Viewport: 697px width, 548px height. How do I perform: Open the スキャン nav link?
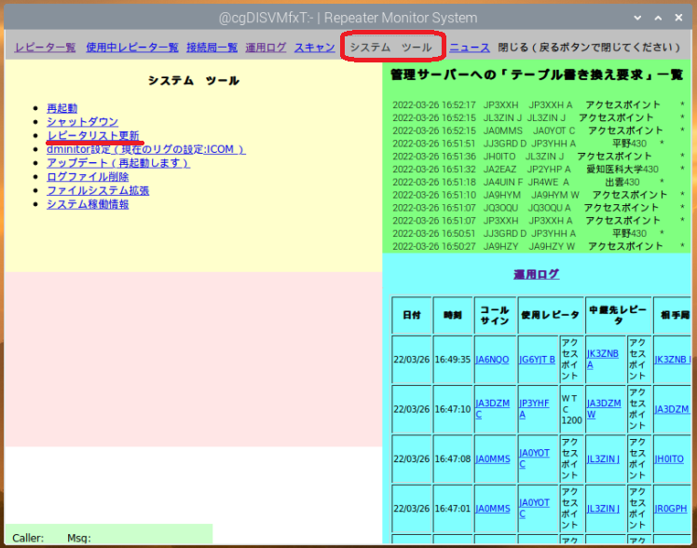[x=315, y=48]
